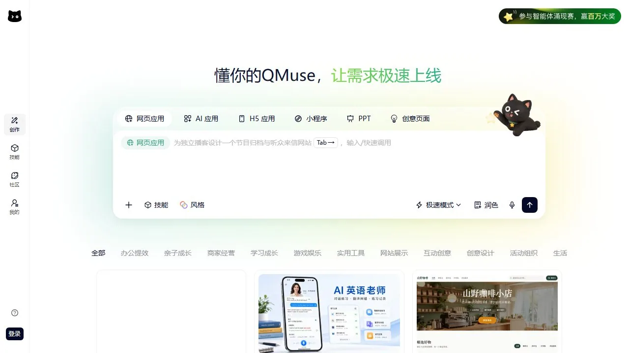The image size is (629, 353).
Task: Click the 登录 login button
Action: (15, 334)
